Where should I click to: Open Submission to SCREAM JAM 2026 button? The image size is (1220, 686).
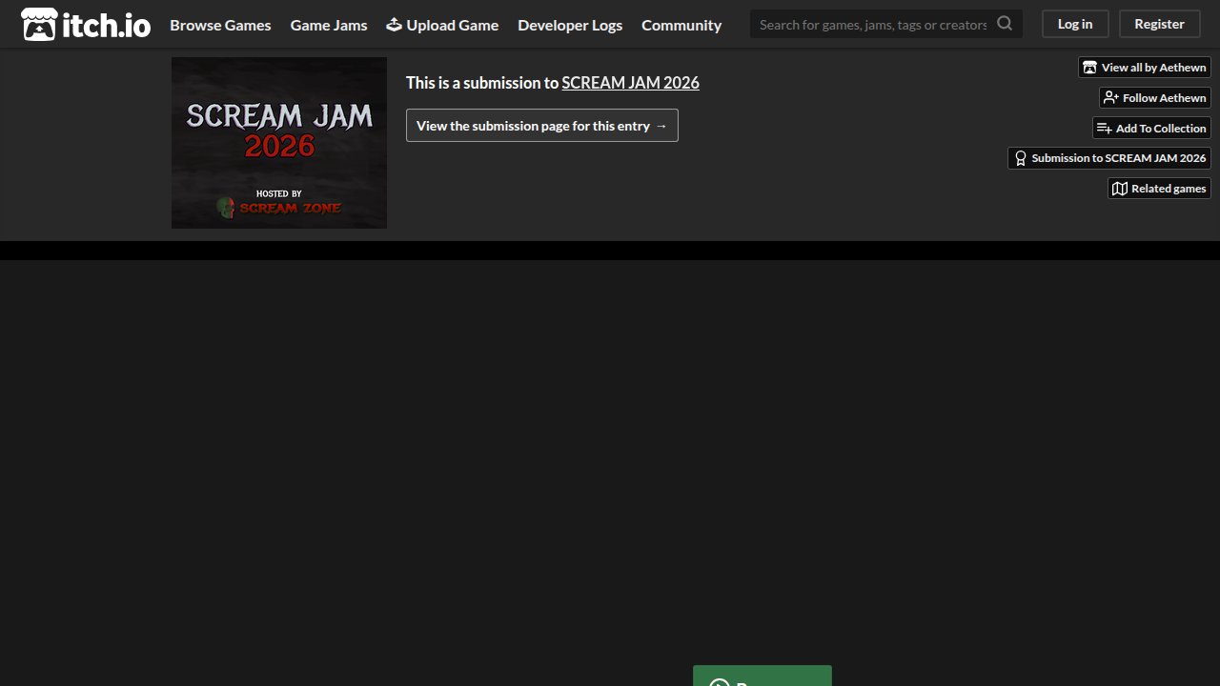[1109, 158]
